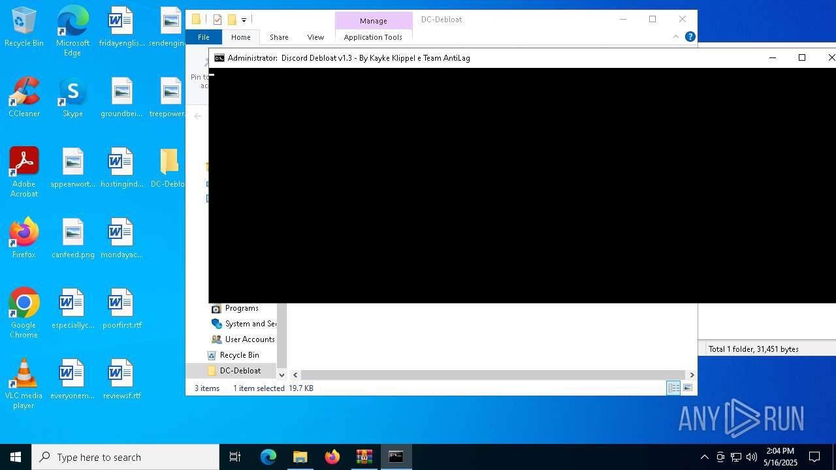
Task: Switch to Home tab in Explorer
Action: [x=240, y=37]
